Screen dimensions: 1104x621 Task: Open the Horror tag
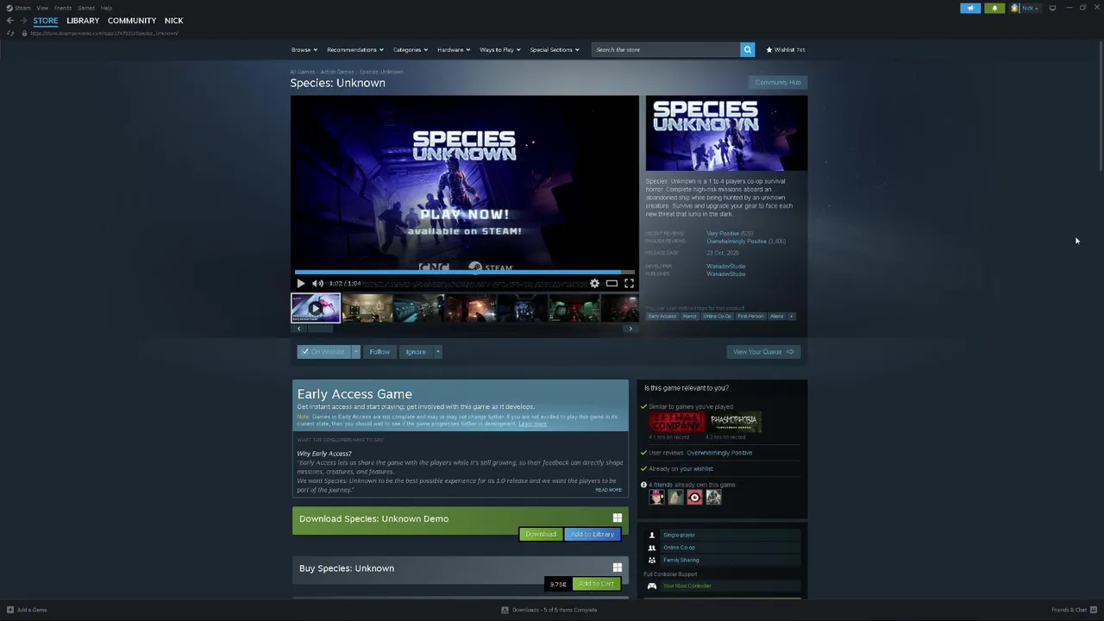(689, 317)
